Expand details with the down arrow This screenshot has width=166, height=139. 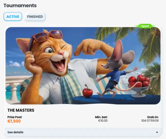pos(157,132)
